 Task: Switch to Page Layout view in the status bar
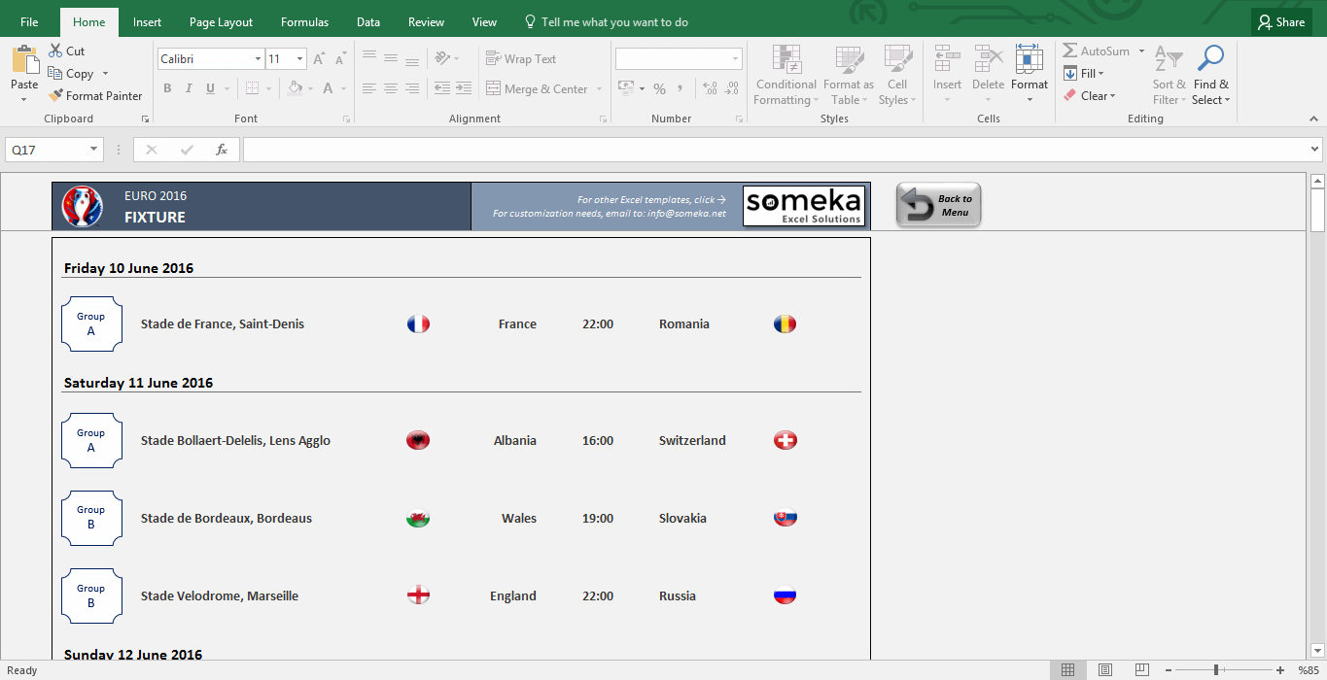click(x=1105, y=670)
